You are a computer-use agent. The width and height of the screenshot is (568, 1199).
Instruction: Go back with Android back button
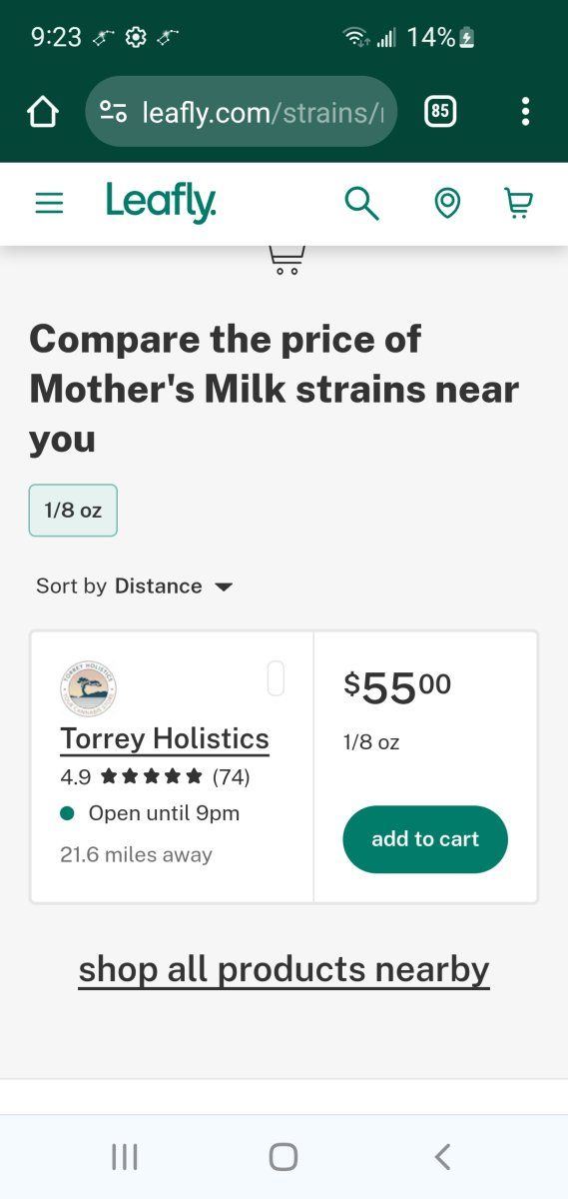pyautogui.click(x=442, y=1157)
